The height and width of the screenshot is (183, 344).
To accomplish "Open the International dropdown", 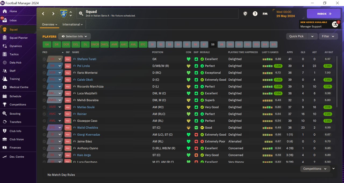I will [x=73, y=24].
